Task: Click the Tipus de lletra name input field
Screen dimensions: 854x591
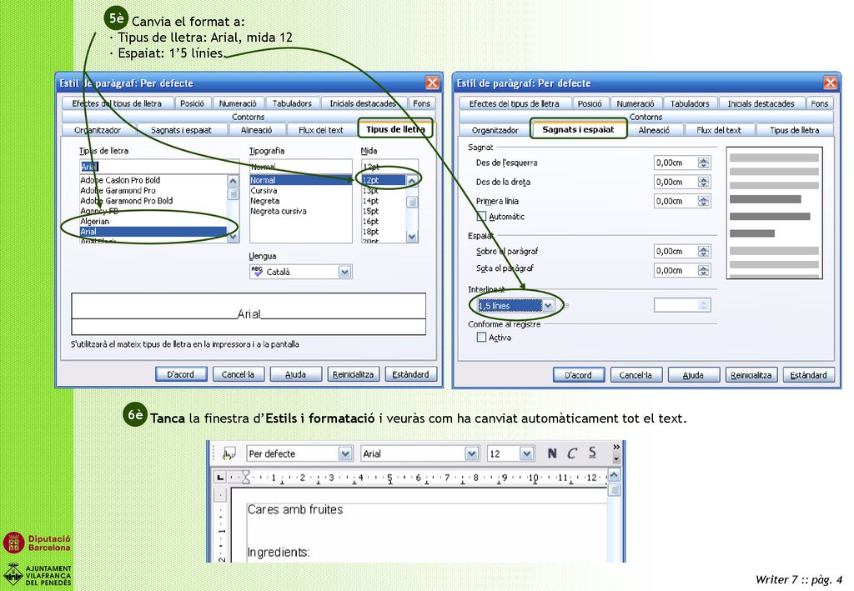Action: (x=158, y=166)
